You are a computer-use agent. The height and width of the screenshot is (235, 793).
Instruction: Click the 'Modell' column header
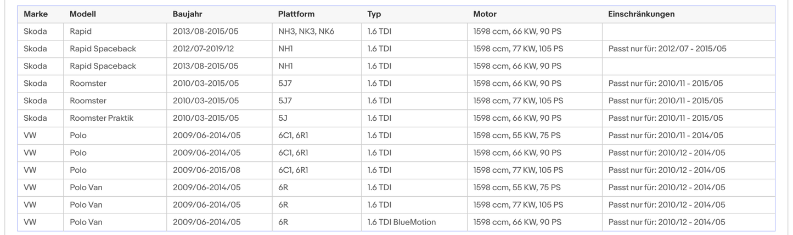83,14
